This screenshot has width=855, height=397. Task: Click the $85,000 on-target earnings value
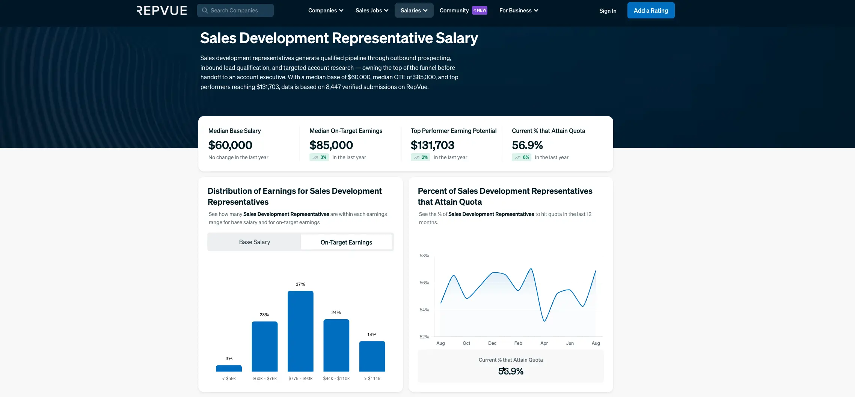pos(331,145)
